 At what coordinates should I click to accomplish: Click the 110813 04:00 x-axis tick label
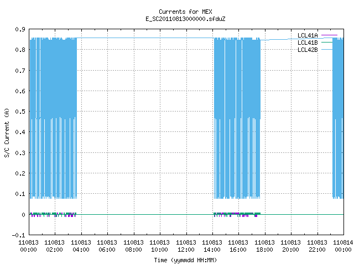(81, 246)
